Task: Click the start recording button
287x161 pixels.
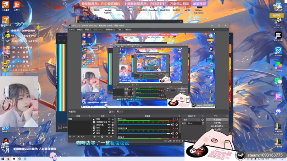Action: [217, 123]
